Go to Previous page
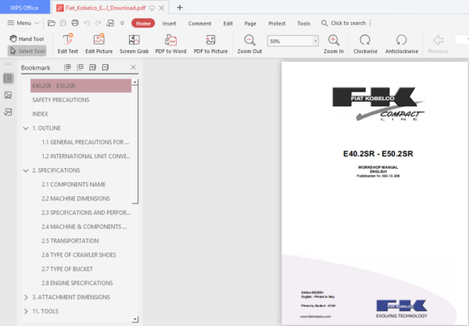 438,44
